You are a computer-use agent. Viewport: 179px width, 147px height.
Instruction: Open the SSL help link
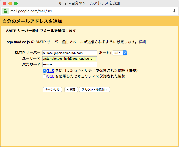[x=51, y=76]
